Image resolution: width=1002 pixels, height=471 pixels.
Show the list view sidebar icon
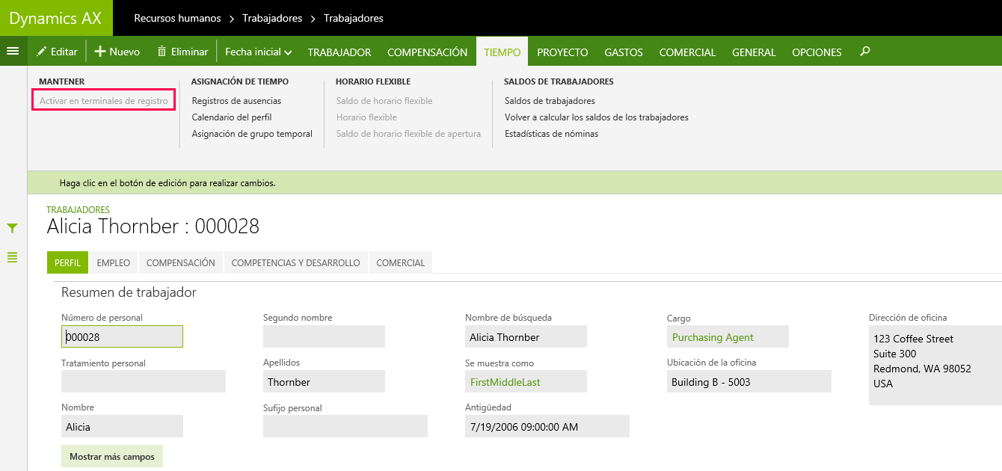12,257
